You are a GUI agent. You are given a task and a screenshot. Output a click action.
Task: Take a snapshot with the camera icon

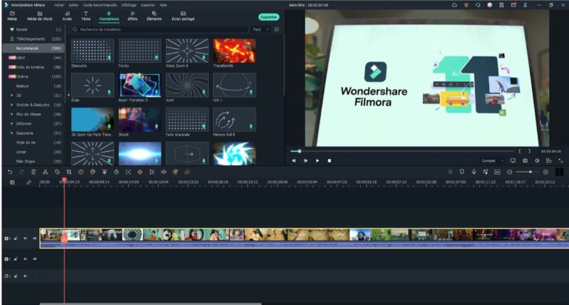click(525, 160)
